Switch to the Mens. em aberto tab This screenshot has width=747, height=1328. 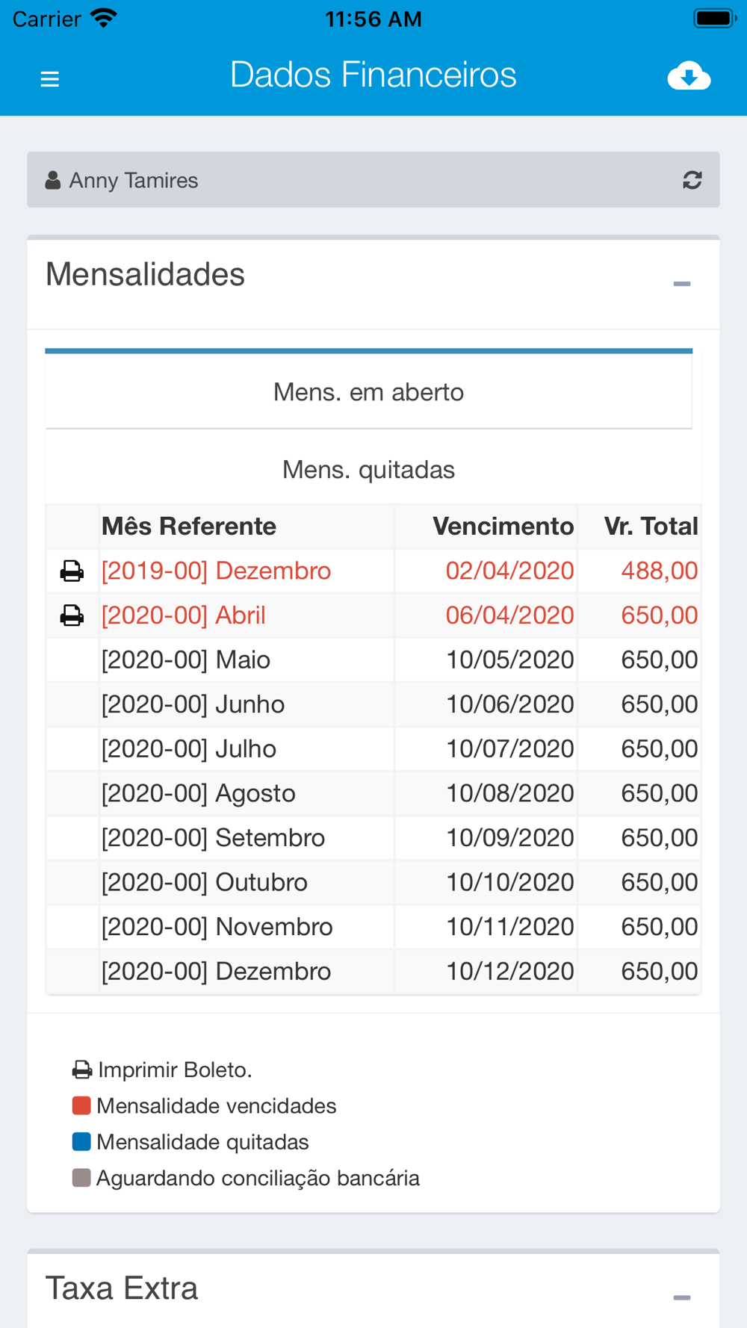tap(368, 391)
